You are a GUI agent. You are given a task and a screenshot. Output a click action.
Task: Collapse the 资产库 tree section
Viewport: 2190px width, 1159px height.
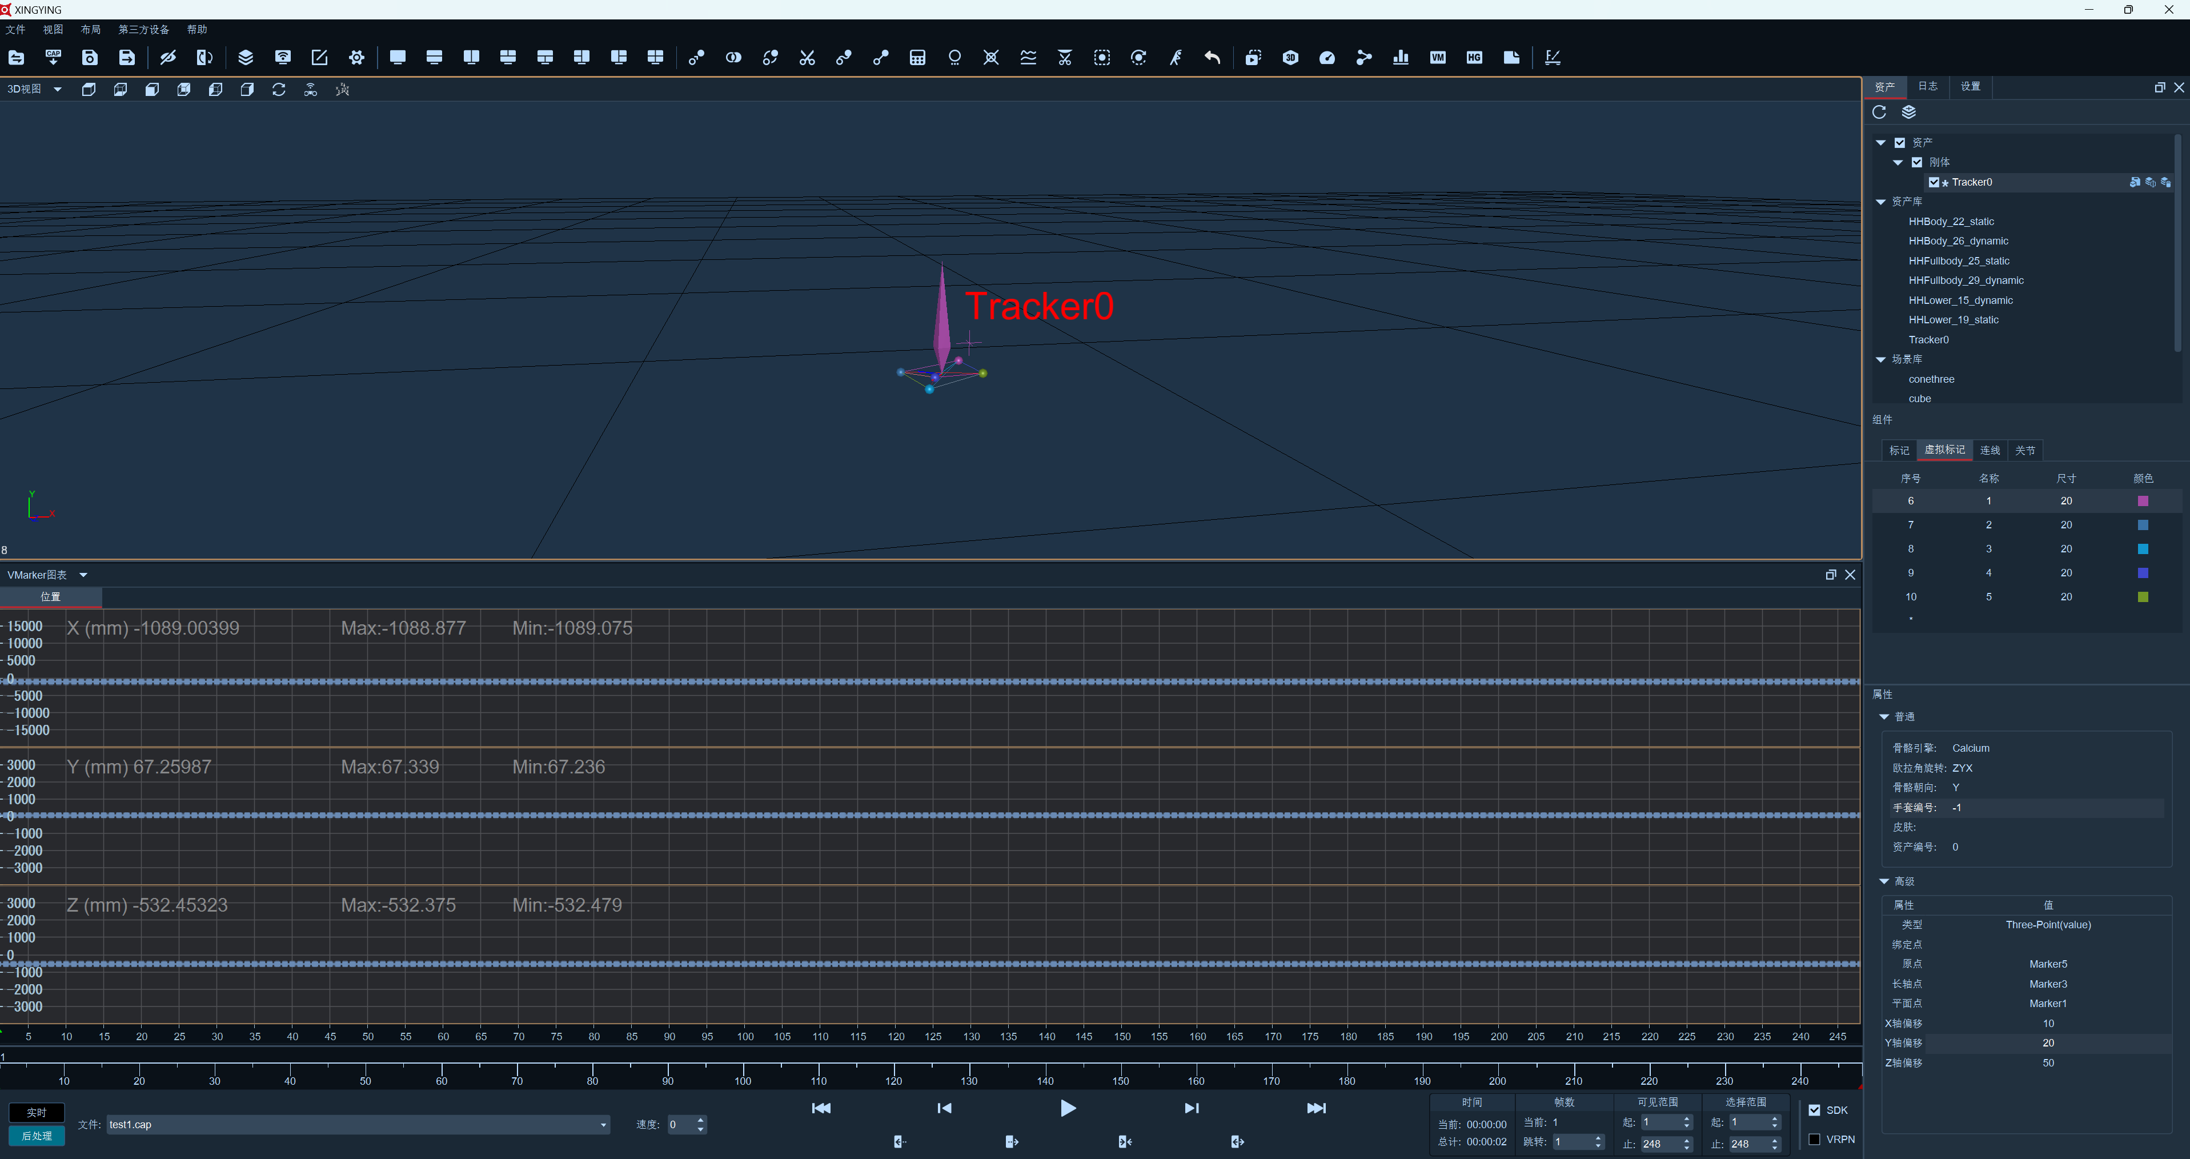1880,202
